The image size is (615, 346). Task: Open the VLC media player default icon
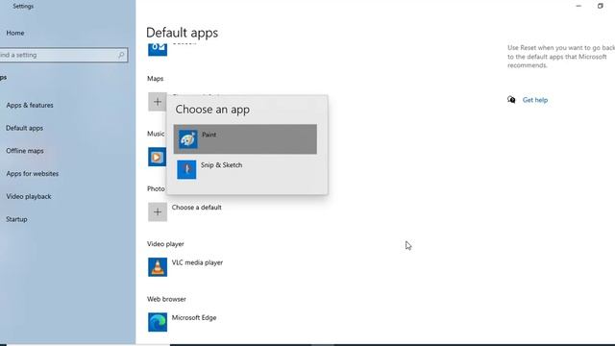click(x=158, y=267)
